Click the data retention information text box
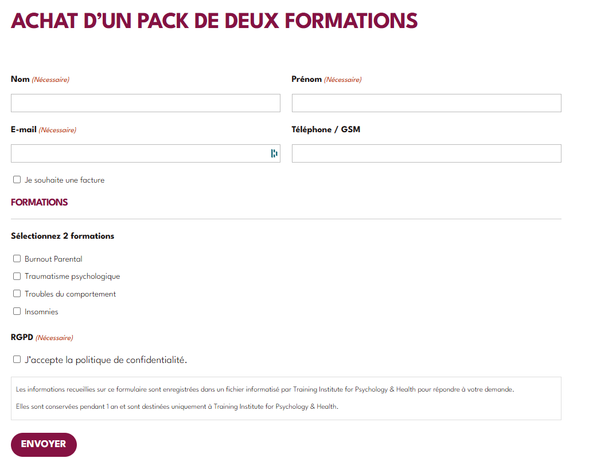Screen dimensions: 589x470 pos(286,398)
